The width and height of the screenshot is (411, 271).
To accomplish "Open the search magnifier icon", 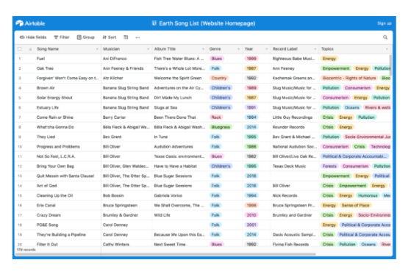I will point(385,37).
